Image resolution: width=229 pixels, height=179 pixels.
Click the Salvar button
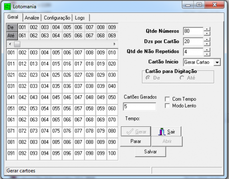pyautogui.click(x=150, y=152)
